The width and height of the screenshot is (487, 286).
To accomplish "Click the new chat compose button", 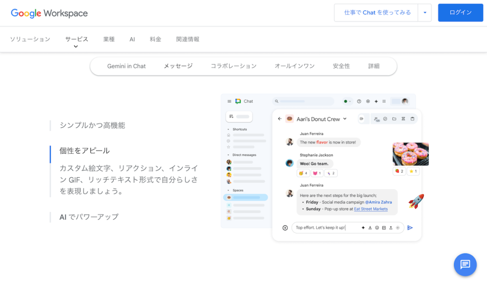I will pos(239,117).
